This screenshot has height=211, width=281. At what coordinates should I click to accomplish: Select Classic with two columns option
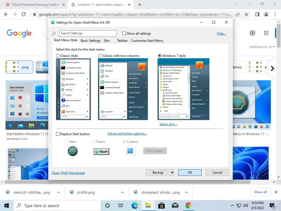tap(100, 55)
